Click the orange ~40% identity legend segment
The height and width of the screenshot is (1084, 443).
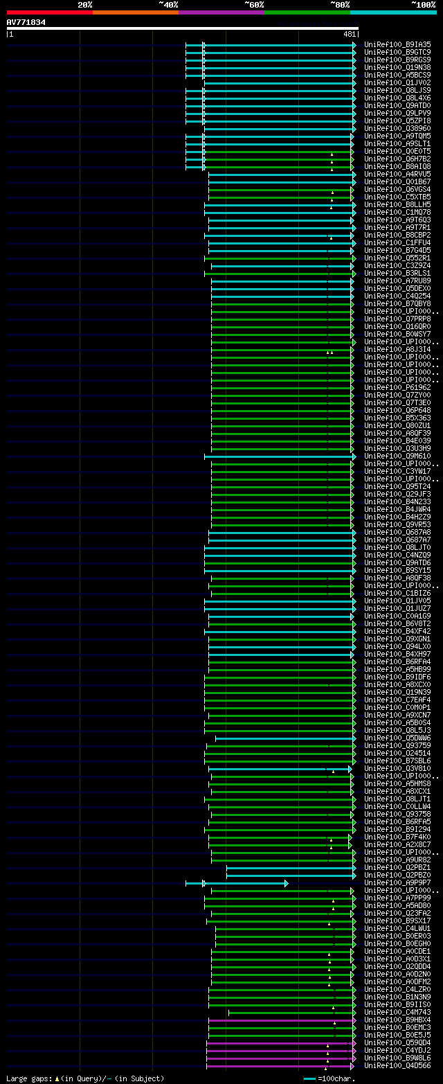tap(135, 12)
